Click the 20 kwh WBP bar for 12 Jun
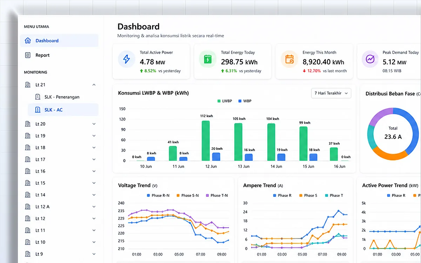421x263 pixels. (216, 157)
